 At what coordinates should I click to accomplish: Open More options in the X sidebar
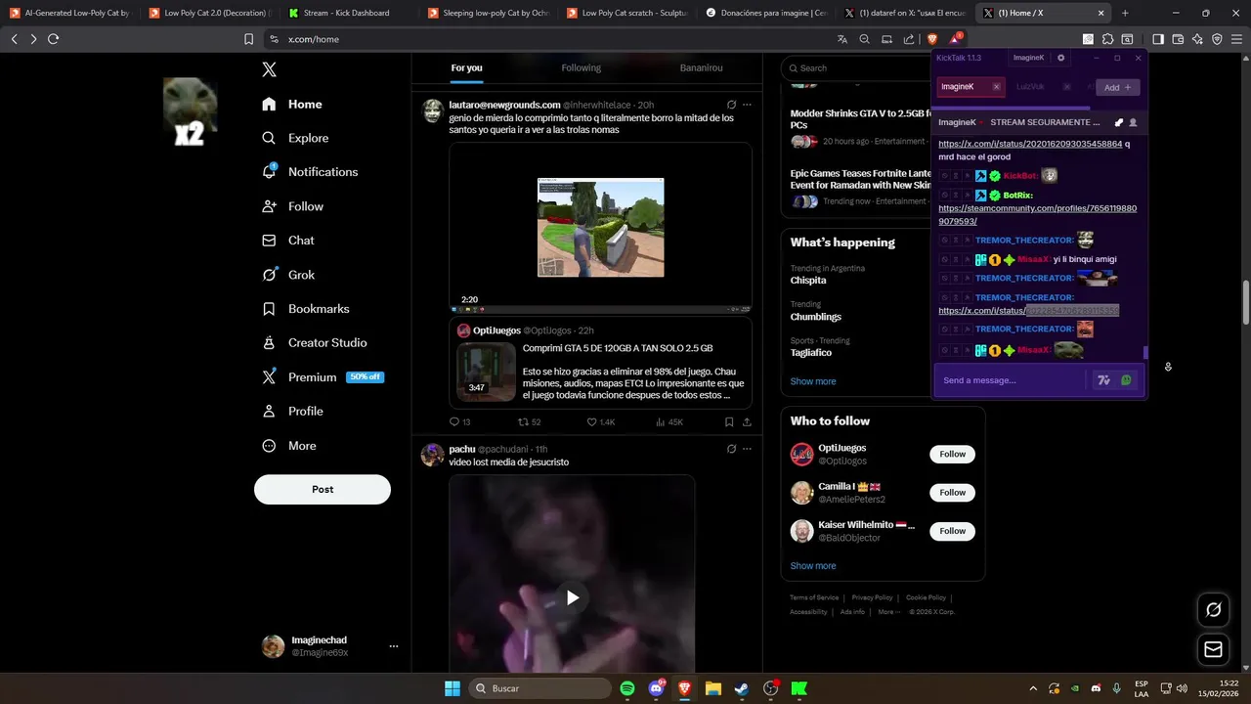click(289, 446)
